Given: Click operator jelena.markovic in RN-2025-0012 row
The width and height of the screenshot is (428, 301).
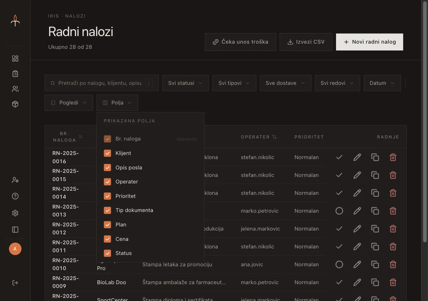Looking at the screenshot, I should (260, 229).
